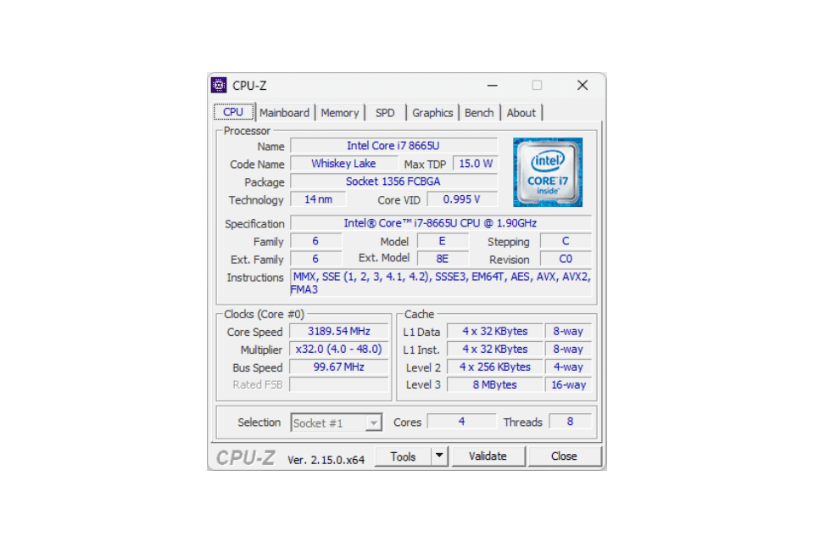Select the Graphics tab

click(432, 113)
